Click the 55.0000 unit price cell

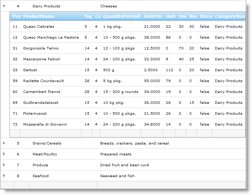point(152,81)
